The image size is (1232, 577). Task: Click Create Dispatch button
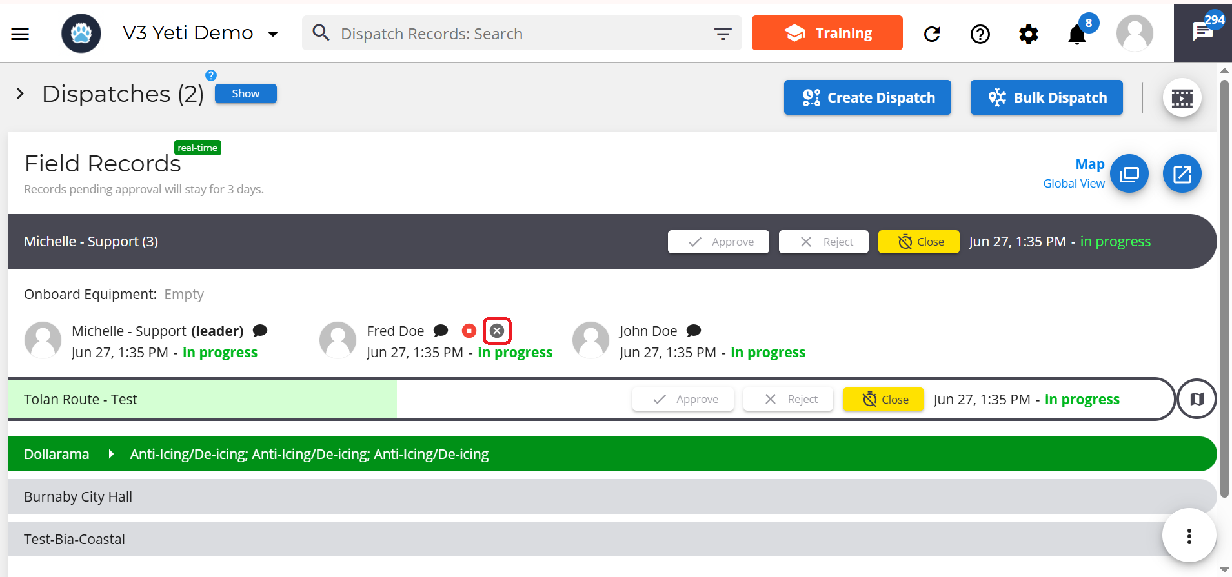click(x=867, y=97)
